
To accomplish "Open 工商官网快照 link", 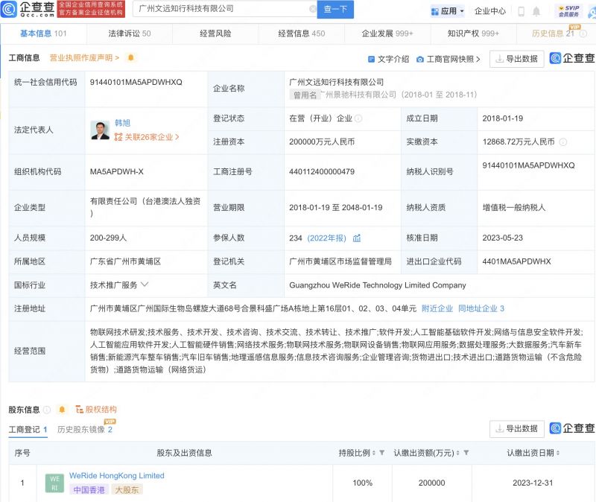I will (448, 60).
